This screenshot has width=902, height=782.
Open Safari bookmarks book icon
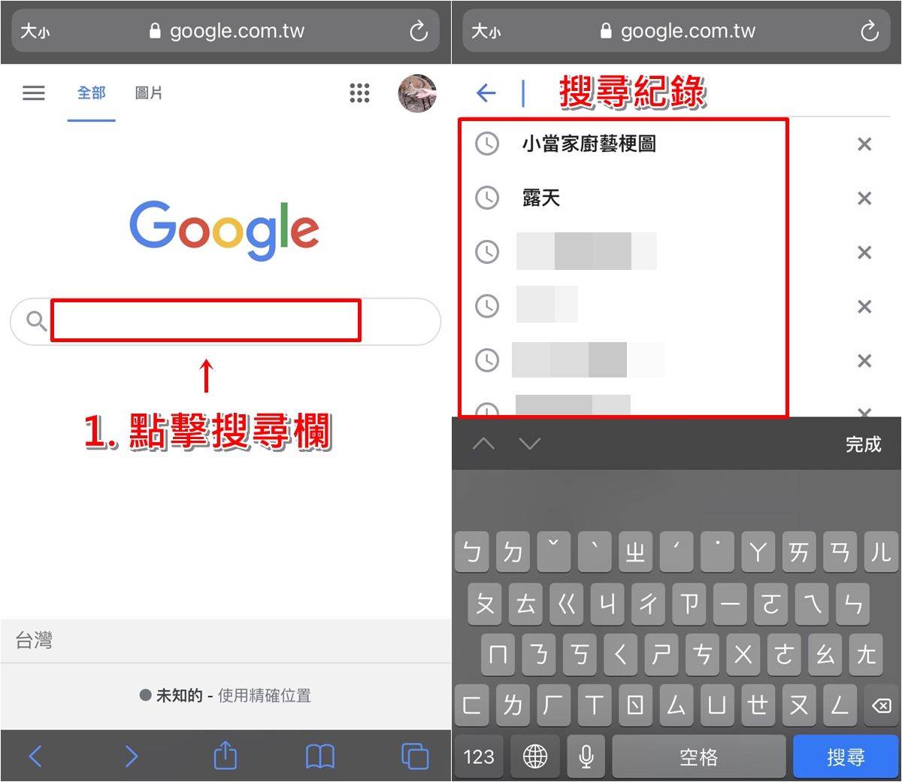click(x=320, y=756)
